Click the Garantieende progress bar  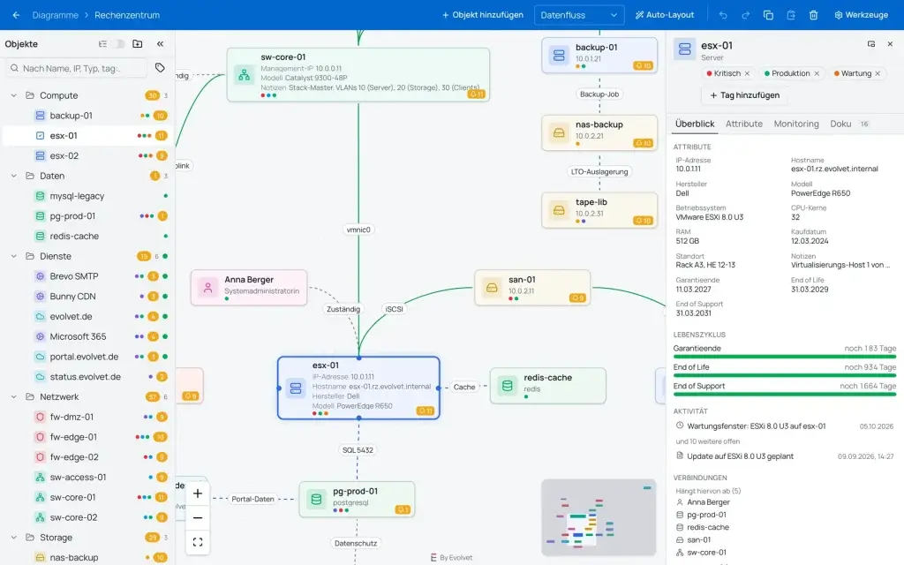point(785,357)
